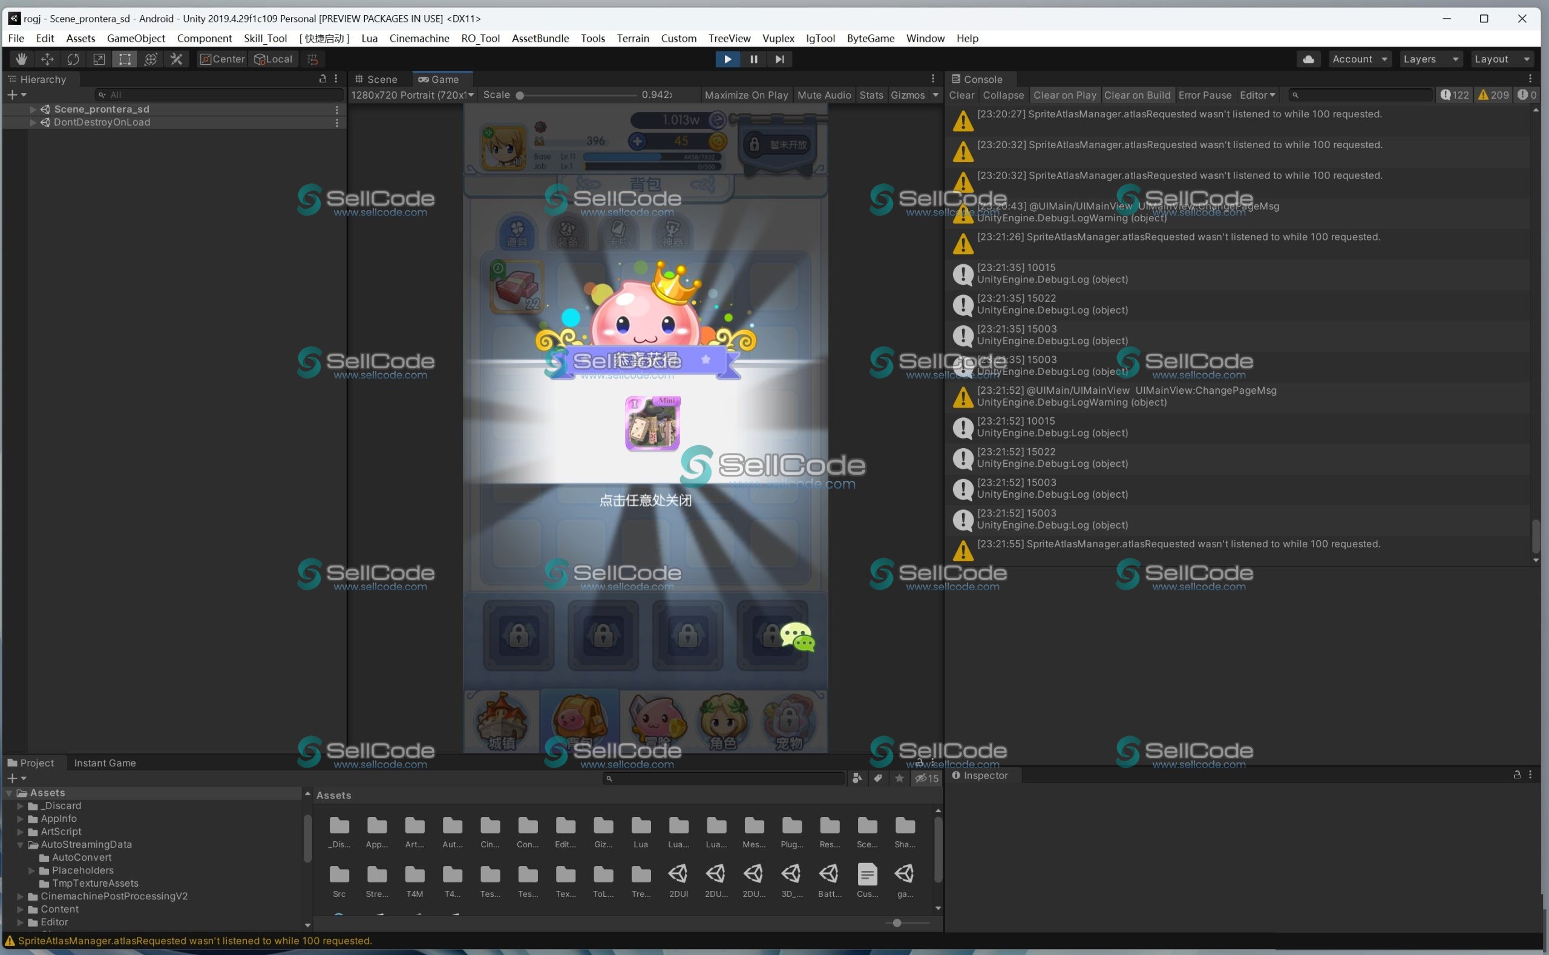The height and width of the screenshot is (955, 1549).
Task: Select the Rect transform tool
Action: click(125, 59)
